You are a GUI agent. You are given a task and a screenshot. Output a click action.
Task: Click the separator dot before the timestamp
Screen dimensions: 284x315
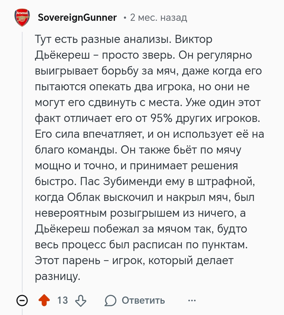click(125, 18)
